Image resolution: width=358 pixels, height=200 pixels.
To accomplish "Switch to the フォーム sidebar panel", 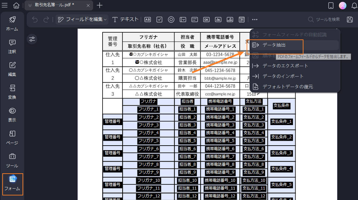I will click(12, 184).
